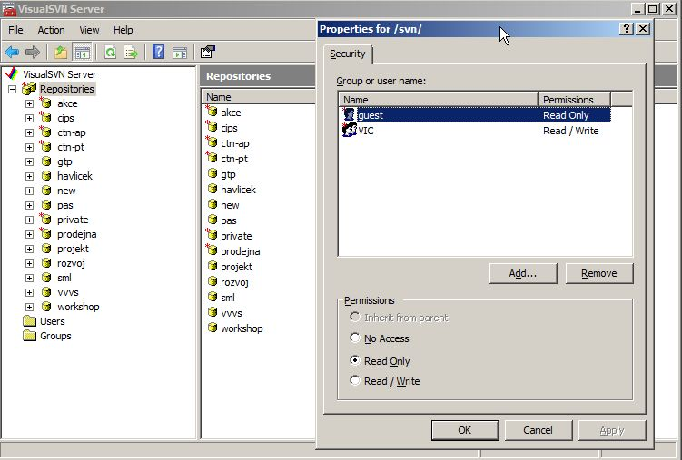The image size is (682, 460).
Task: Expand the ctn-ap tree node
Action: 29,132
